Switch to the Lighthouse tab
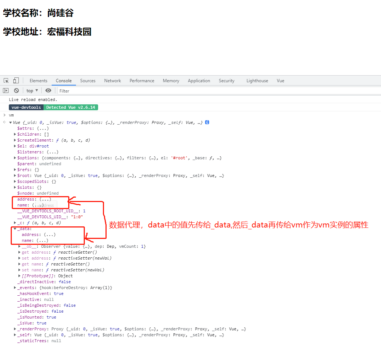The image size is (381, 344). (257, 81)
